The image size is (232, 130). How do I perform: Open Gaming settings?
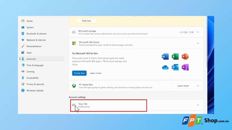(42, 71)
